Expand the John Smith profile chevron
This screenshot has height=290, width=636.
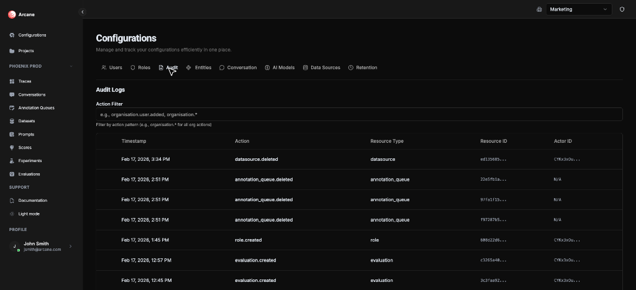click(71, 246)
